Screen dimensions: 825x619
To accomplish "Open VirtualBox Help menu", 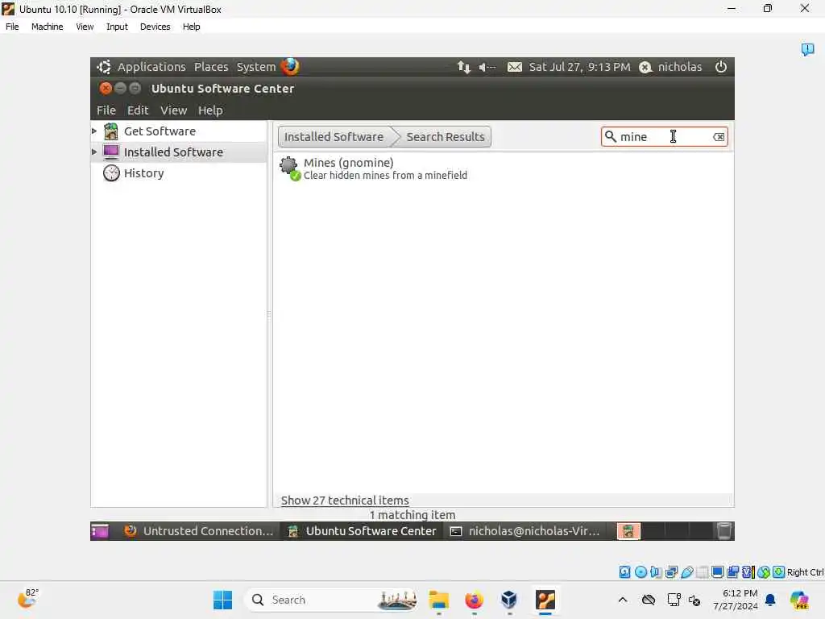I will pos(191,27).
